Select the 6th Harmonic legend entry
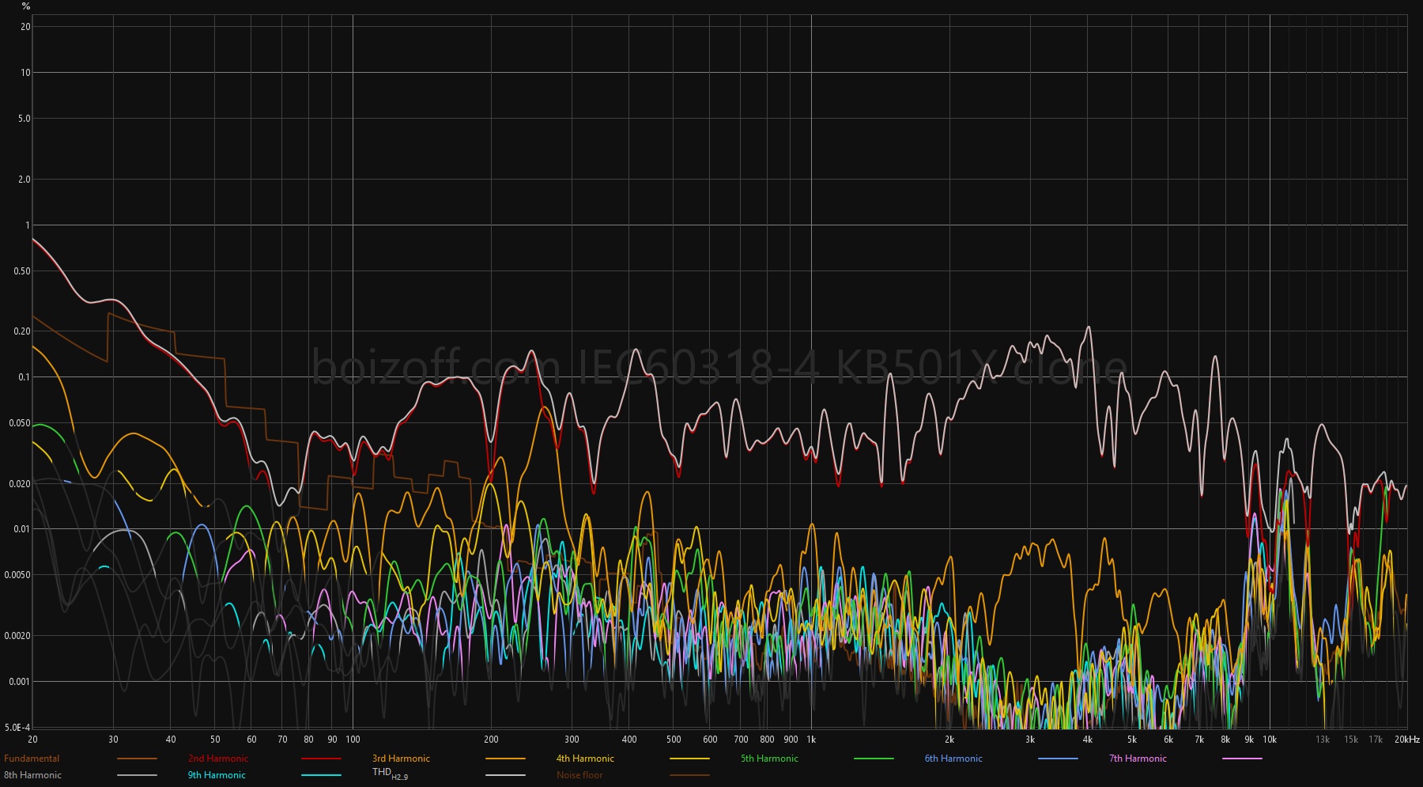 953,759
